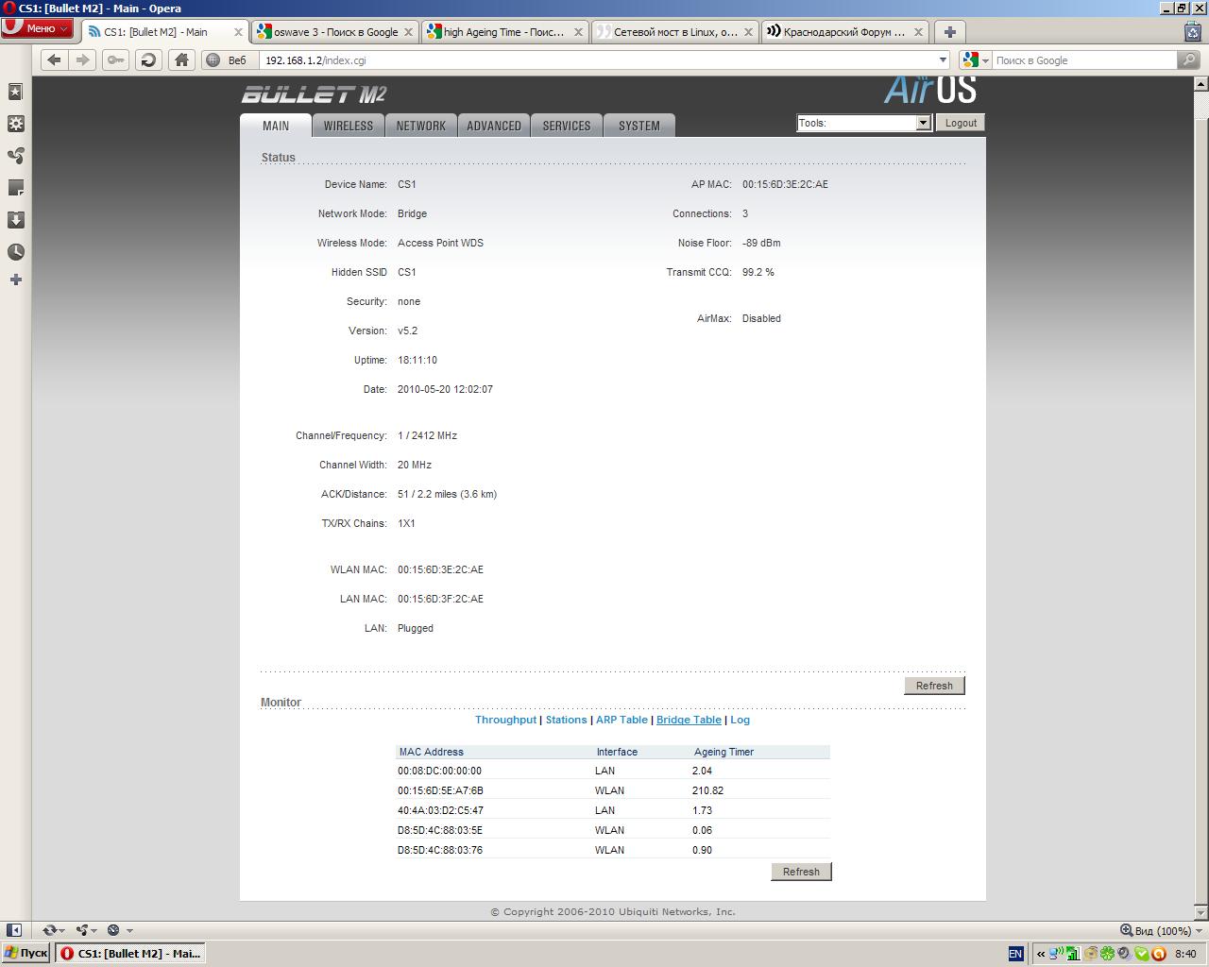This screenshot has height=967, width=1209.
Task: Open the search engine selector dropdown
Action: 975,59
